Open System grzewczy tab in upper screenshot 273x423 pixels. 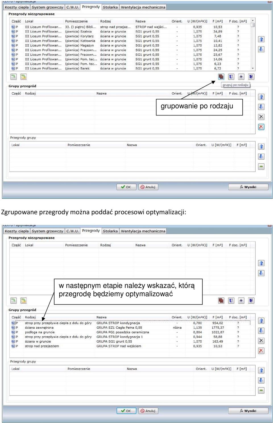47,7
